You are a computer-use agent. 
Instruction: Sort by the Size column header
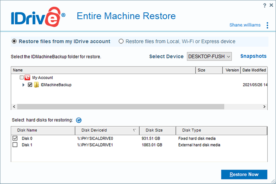[209, 70]
